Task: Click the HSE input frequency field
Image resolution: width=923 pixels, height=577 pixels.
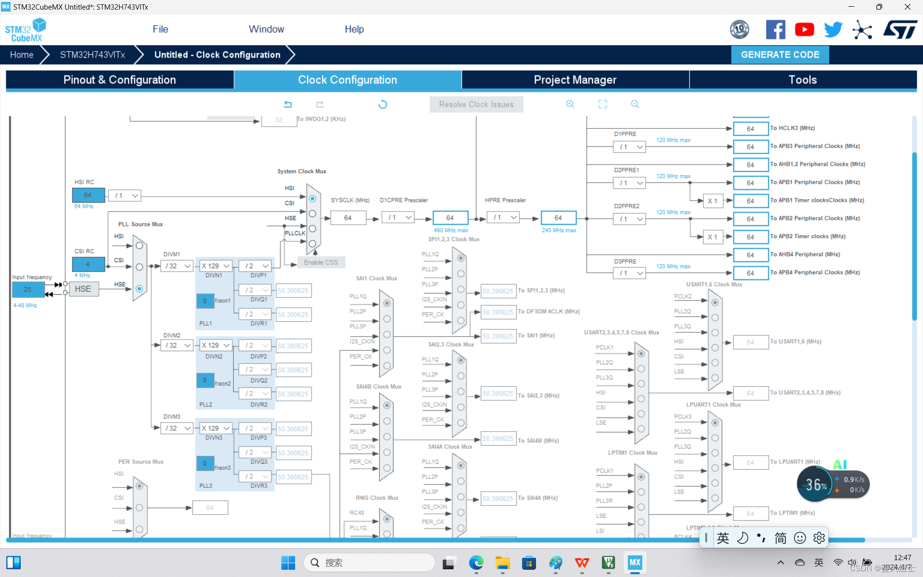Action: tap(28, 289)
